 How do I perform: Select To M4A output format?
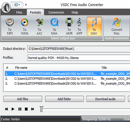(54, 26)
